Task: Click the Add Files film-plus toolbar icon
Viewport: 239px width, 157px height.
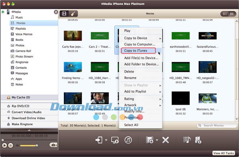Action: 150,140
